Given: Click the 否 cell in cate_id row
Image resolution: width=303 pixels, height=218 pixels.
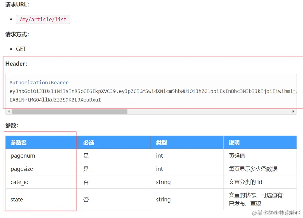Looking at the screenshot, I should coord(115,182).
